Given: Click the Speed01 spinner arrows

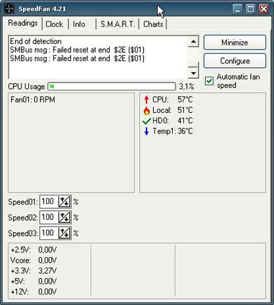Looking at the screenshot, I should [x=64, y=201].
